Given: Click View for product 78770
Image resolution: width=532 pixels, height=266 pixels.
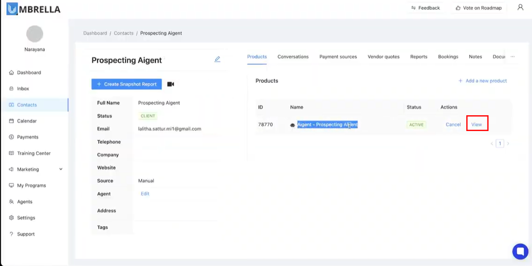Looking at the screenshot, I should click(x=477, y=125).
